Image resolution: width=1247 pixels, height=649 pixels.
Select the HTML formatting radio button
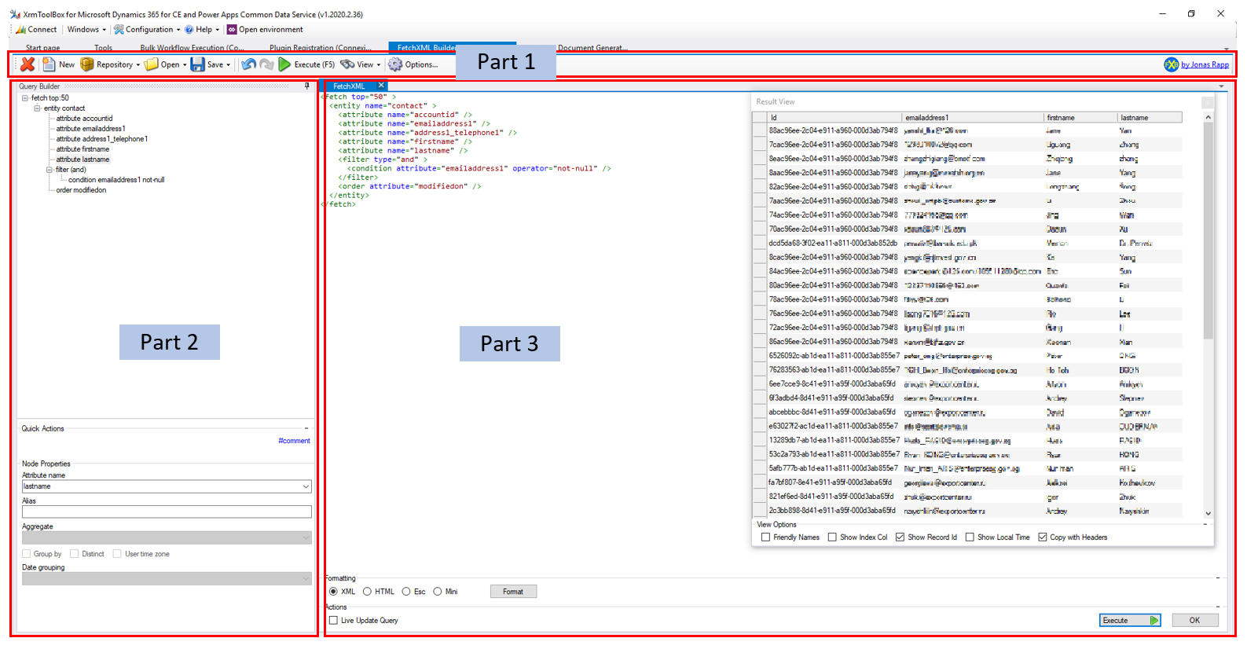point(367,592)
